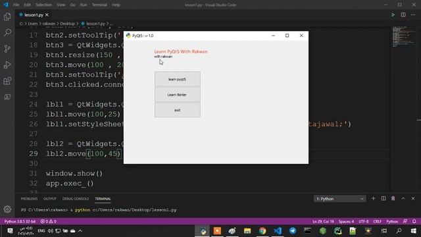Screen dimensions: 421x237
Task: Open the Selection menu
Action: coord(44,5)
